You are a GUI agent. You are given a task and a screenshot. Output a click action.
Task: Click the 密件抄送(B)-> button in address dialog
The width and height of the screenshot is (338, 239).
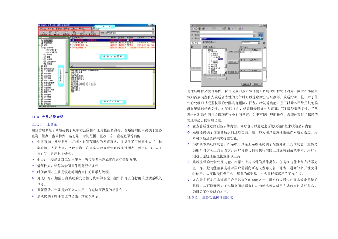tap(233, 72)
